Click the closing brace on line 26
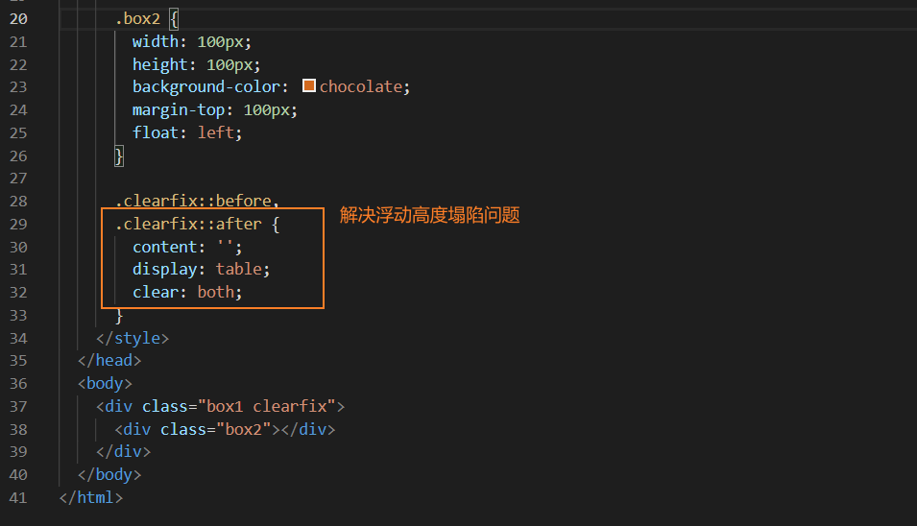Viewport: 917px width, 526px height. (119, 156)
